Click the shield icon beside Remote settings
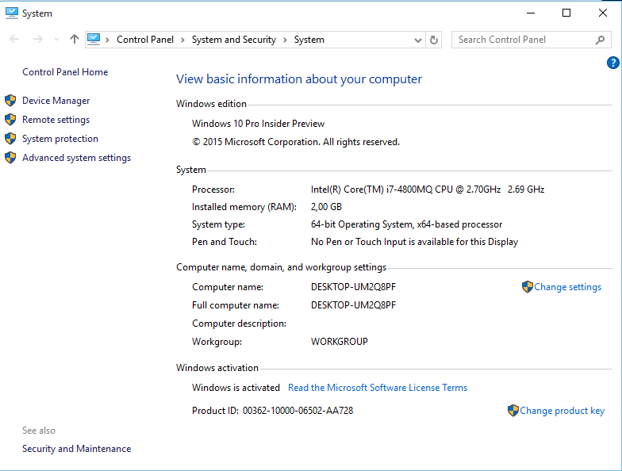This screenshot has width=622, height=471. point(10,119)
